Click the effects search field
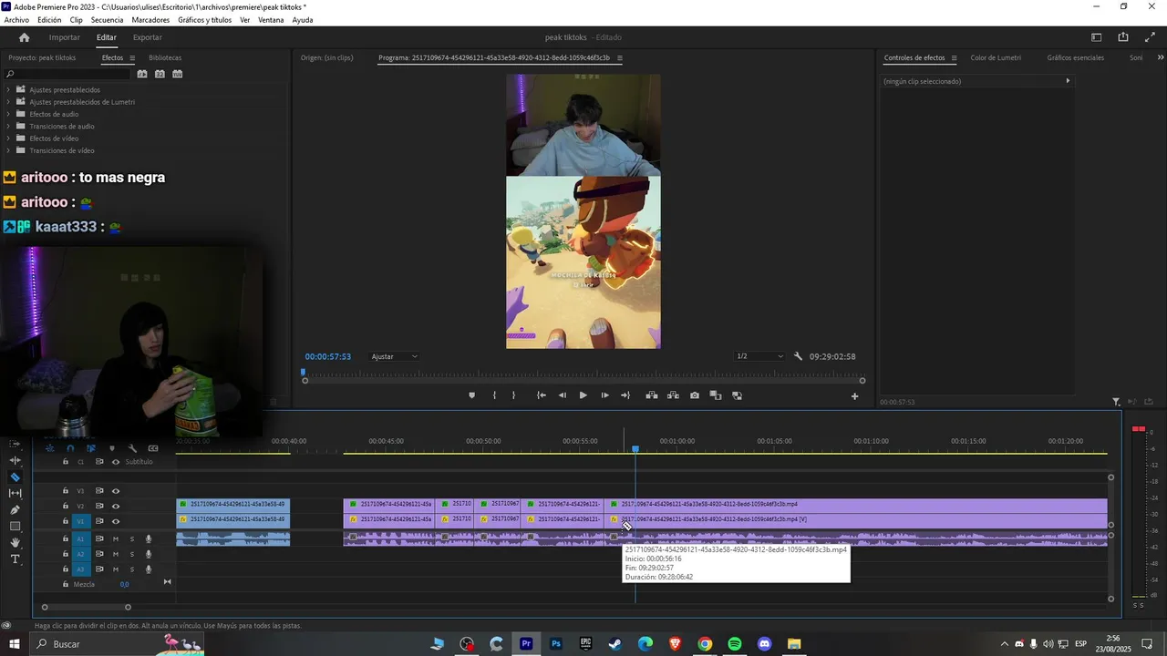1167x656 pixels. pos(68,74)
